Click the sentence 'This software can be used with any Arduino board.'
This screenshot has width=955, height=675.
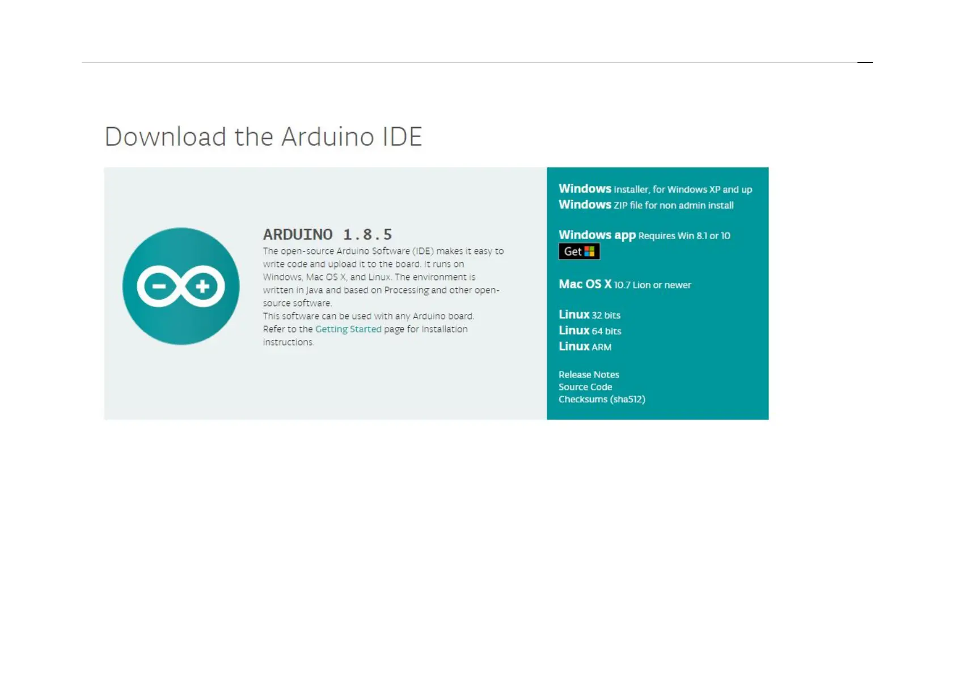click(369, 316)
